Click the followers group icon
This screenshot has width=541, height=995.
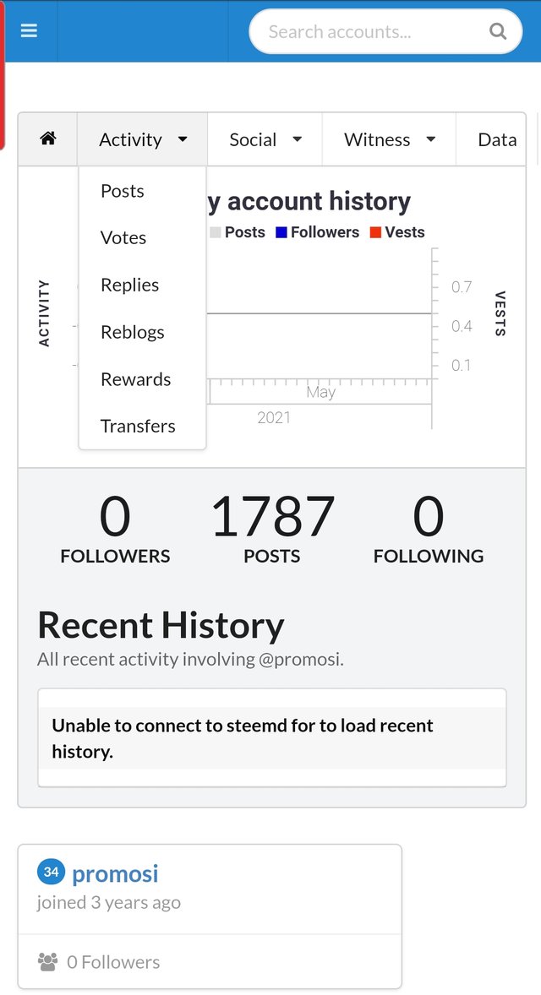[48, 961]
